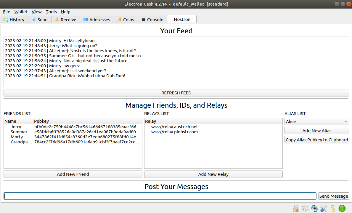
Task: Open the Help menu
Action: point(65,12)
